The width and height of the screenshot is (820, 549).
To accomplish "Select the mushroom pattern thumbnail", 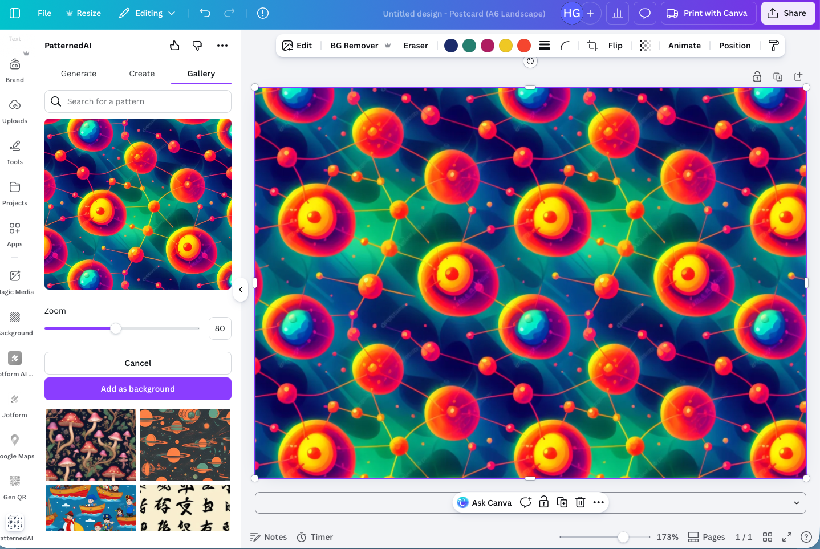I will (x=90, y=445).
